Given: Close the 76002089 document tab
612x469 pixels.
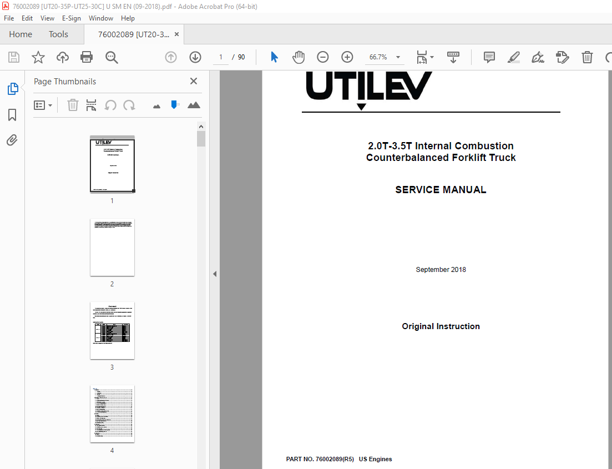Looking at the screenshot, I should (x=177, y=34).
